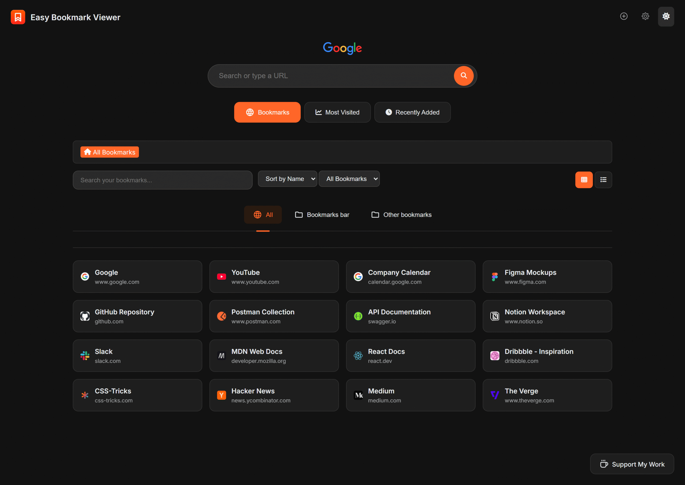Click the React Docs atom favicon
685x485 pixels.
click(x=358, y=356)
